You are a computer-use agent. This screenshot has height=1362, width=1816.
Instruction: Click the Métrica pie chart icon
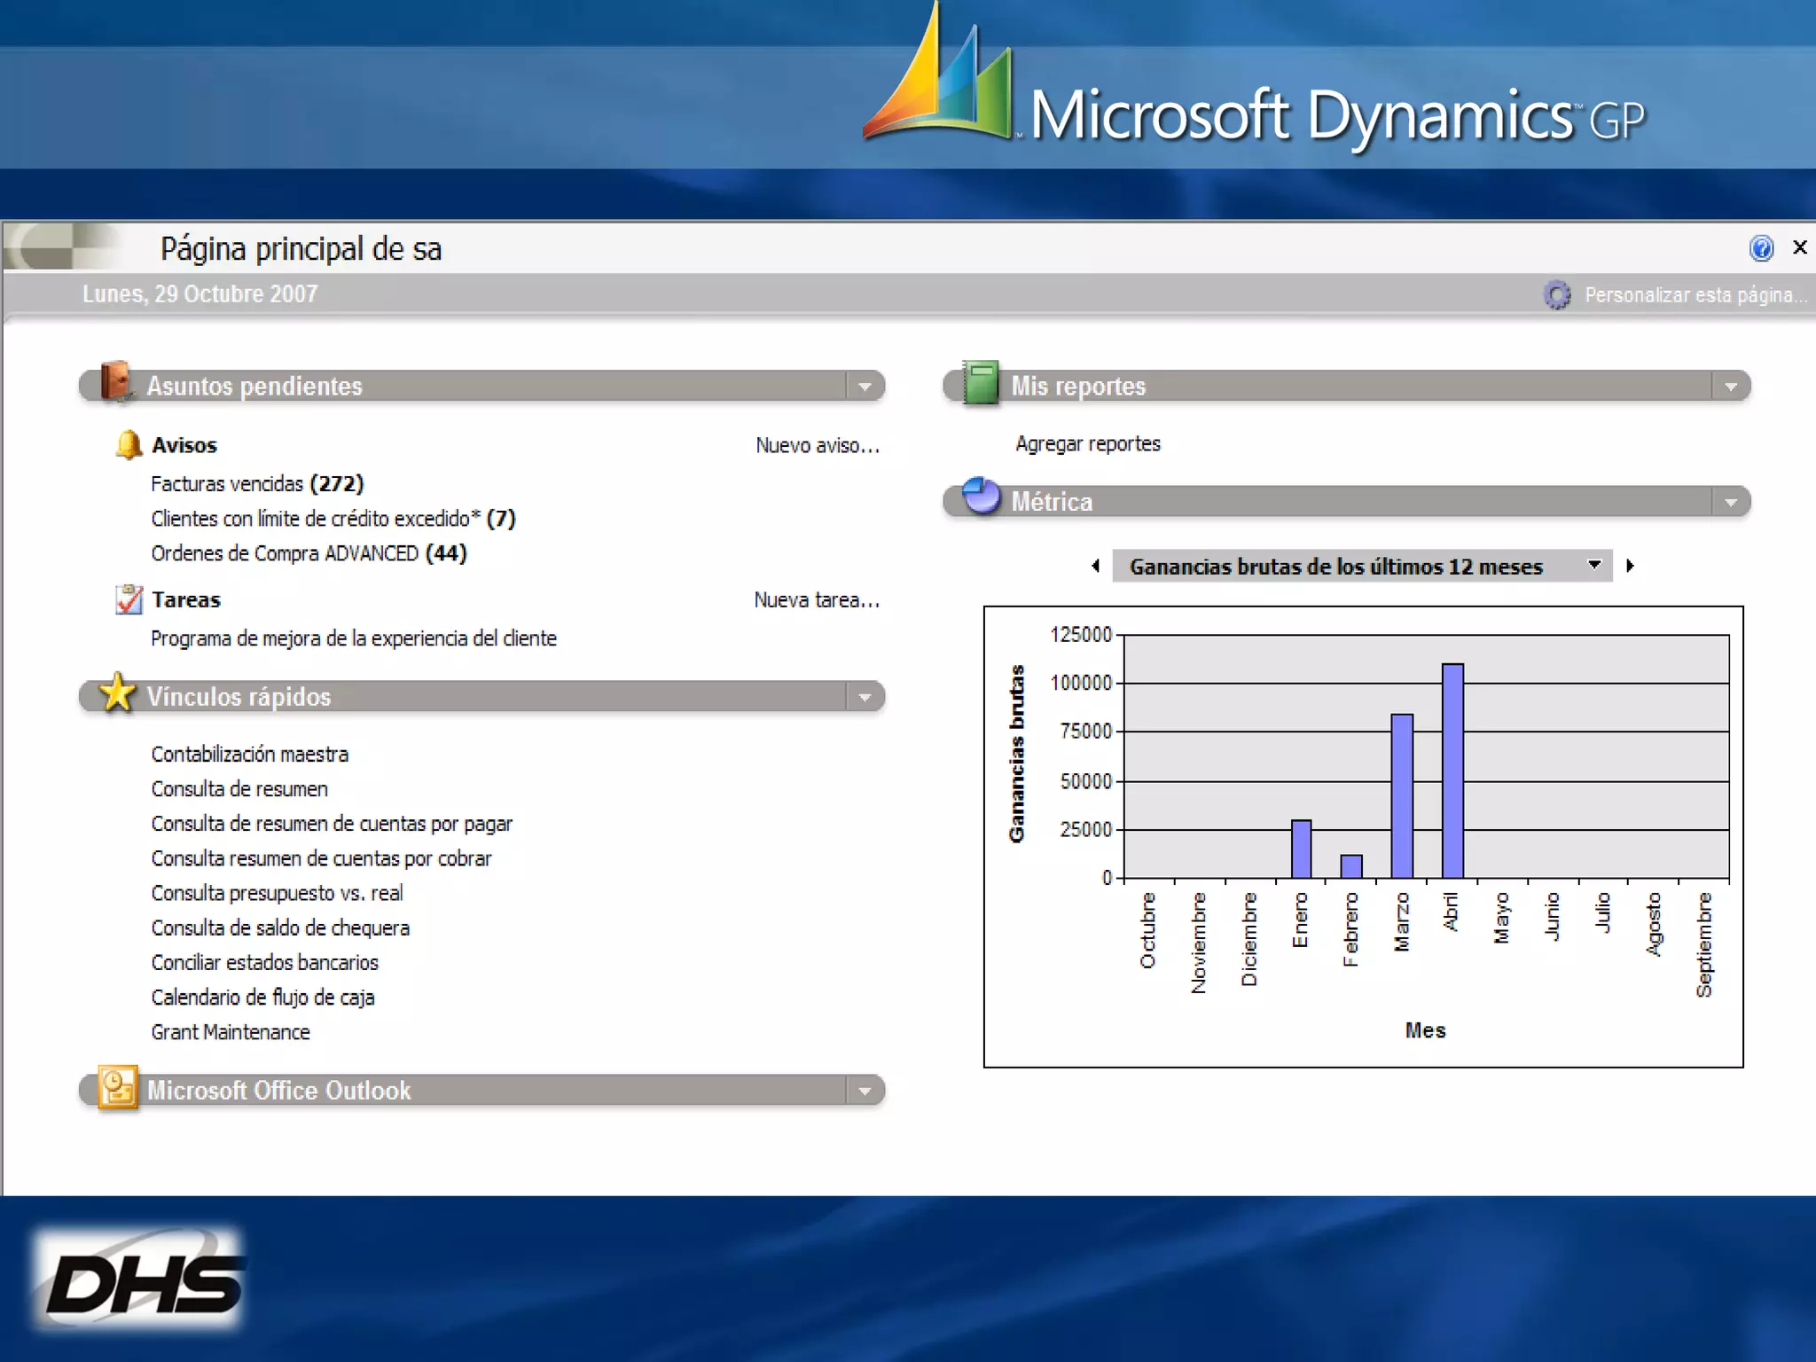coord(981,497)
